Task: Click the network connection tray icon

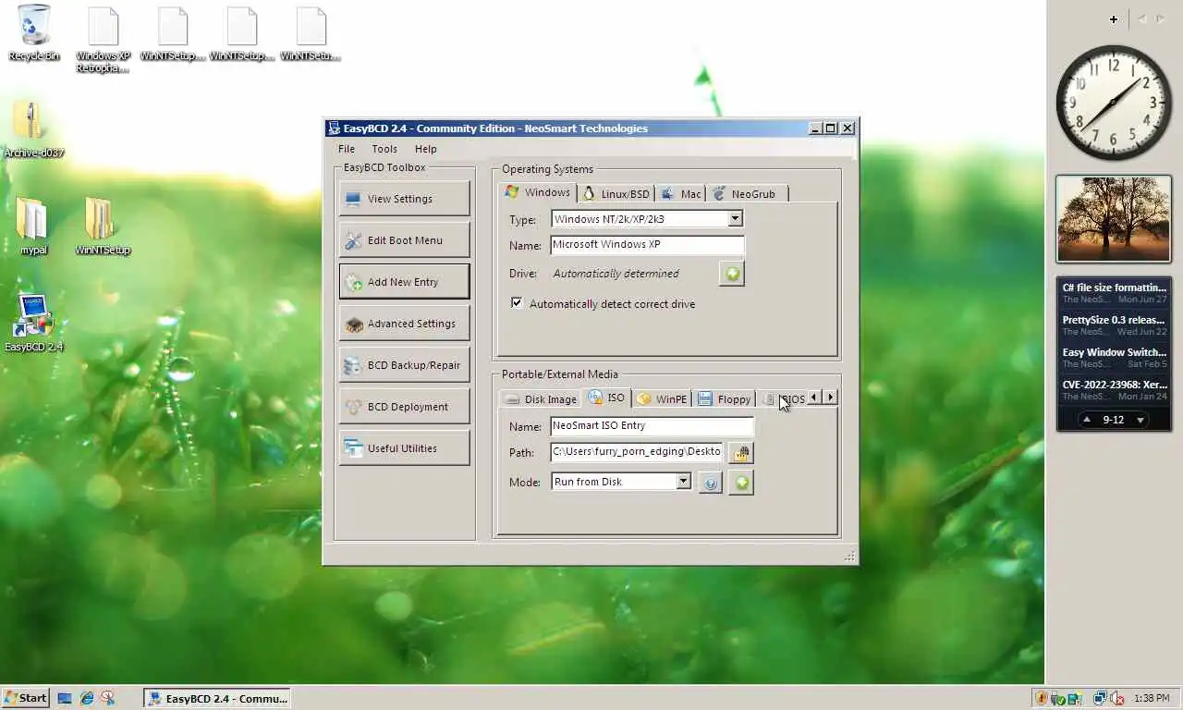Action: tap(1100, 699)
